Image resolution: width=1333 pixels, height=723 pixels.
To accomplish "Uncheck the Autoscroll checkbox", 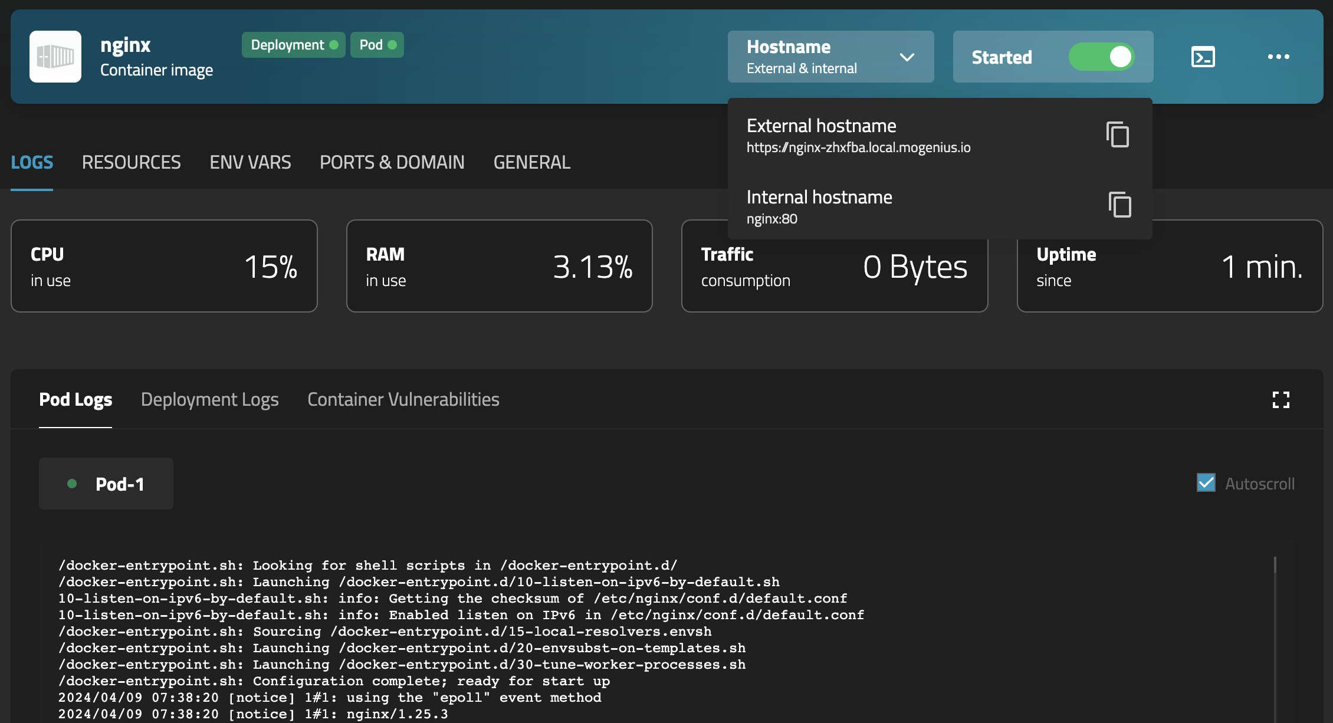I will coord(1206,483).
